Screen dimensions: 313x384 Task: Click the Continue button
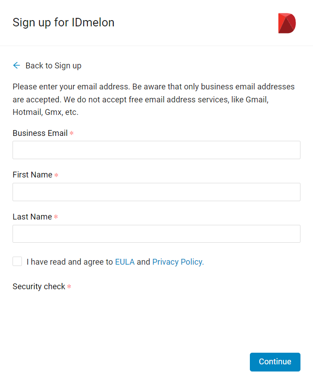pyautogui.click(x=275, y=362)
